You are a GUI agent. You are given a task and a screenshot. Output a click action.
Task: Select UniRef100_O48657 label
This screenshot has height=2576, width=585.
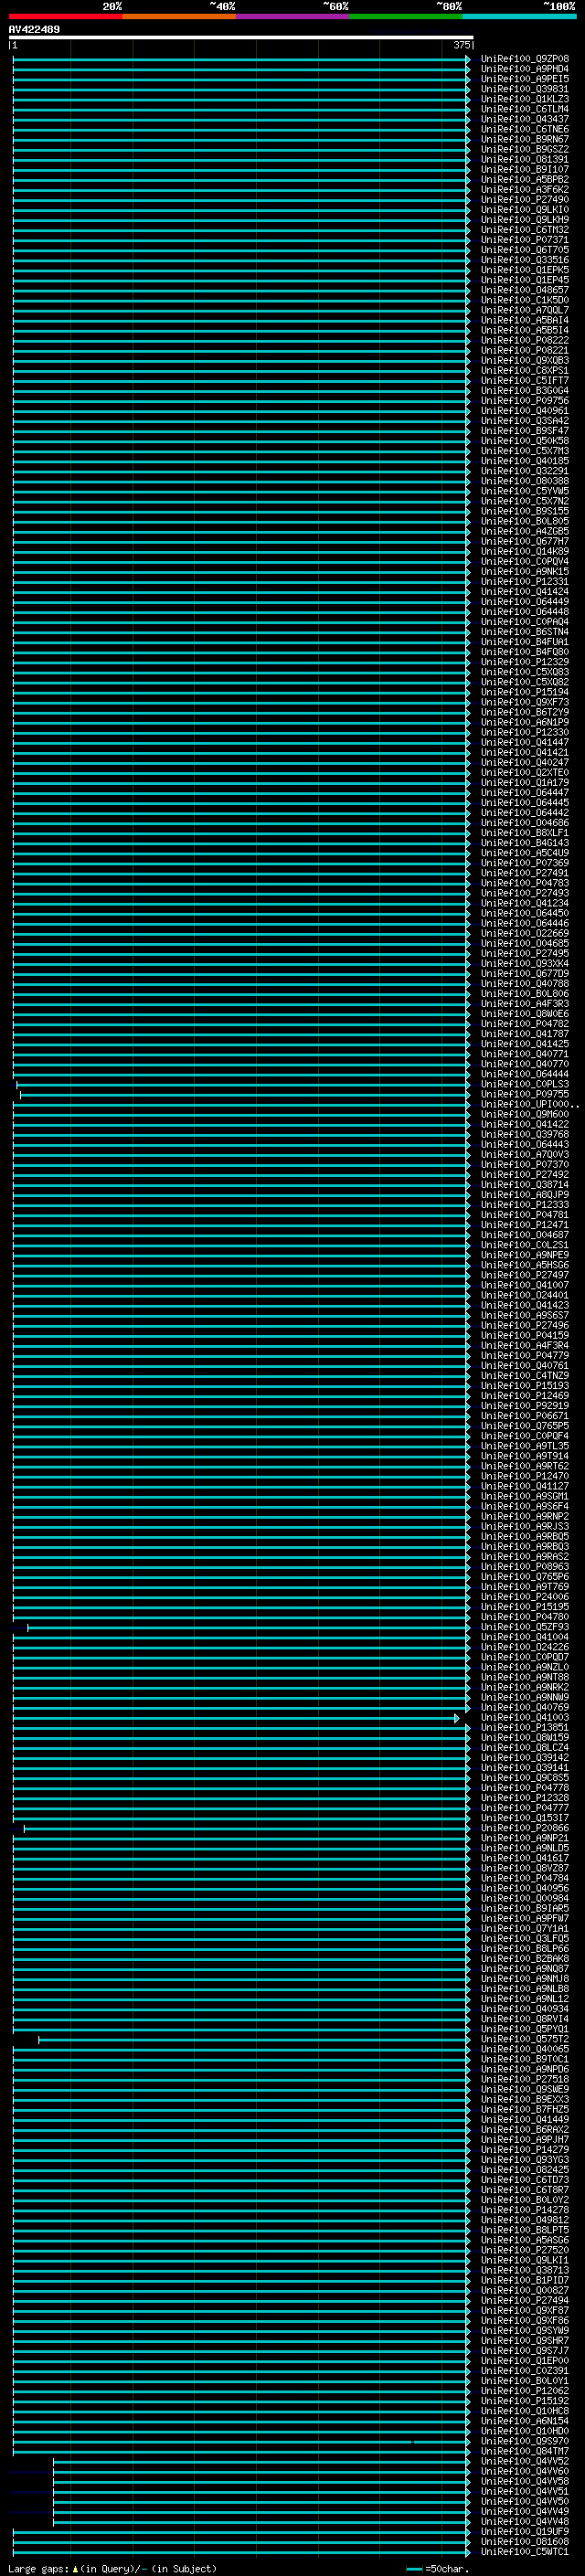(524, 290)
